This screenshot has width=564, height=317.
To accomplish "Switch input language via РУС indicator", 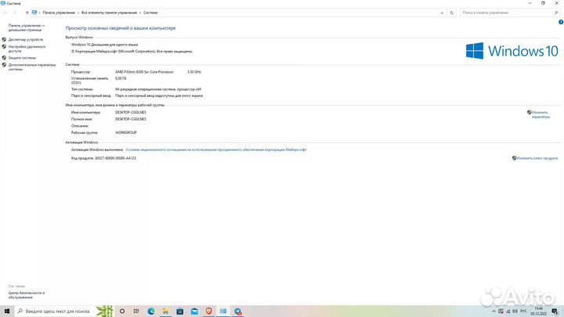I will pyautogui.click(x=524, y=312).
